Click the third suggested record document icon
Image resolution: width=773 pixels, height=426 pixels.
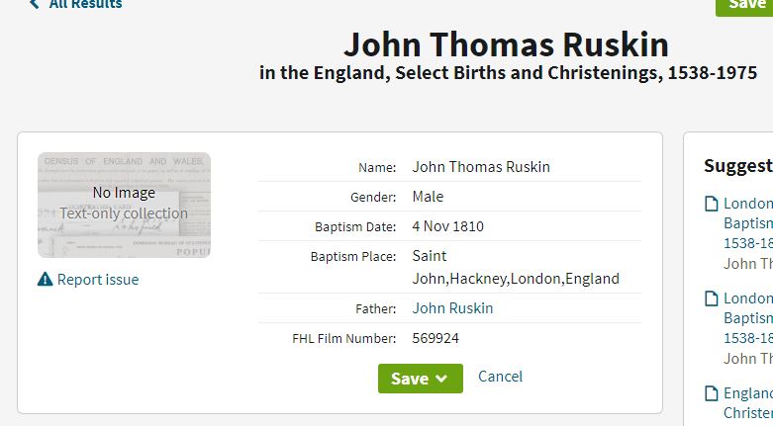click(x=711, y=393)
